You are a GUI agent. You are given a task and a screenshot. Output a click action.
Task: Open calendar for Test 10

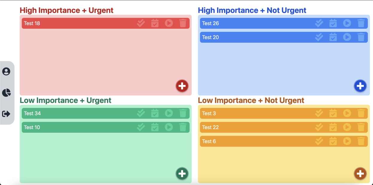tap(155, 127)
